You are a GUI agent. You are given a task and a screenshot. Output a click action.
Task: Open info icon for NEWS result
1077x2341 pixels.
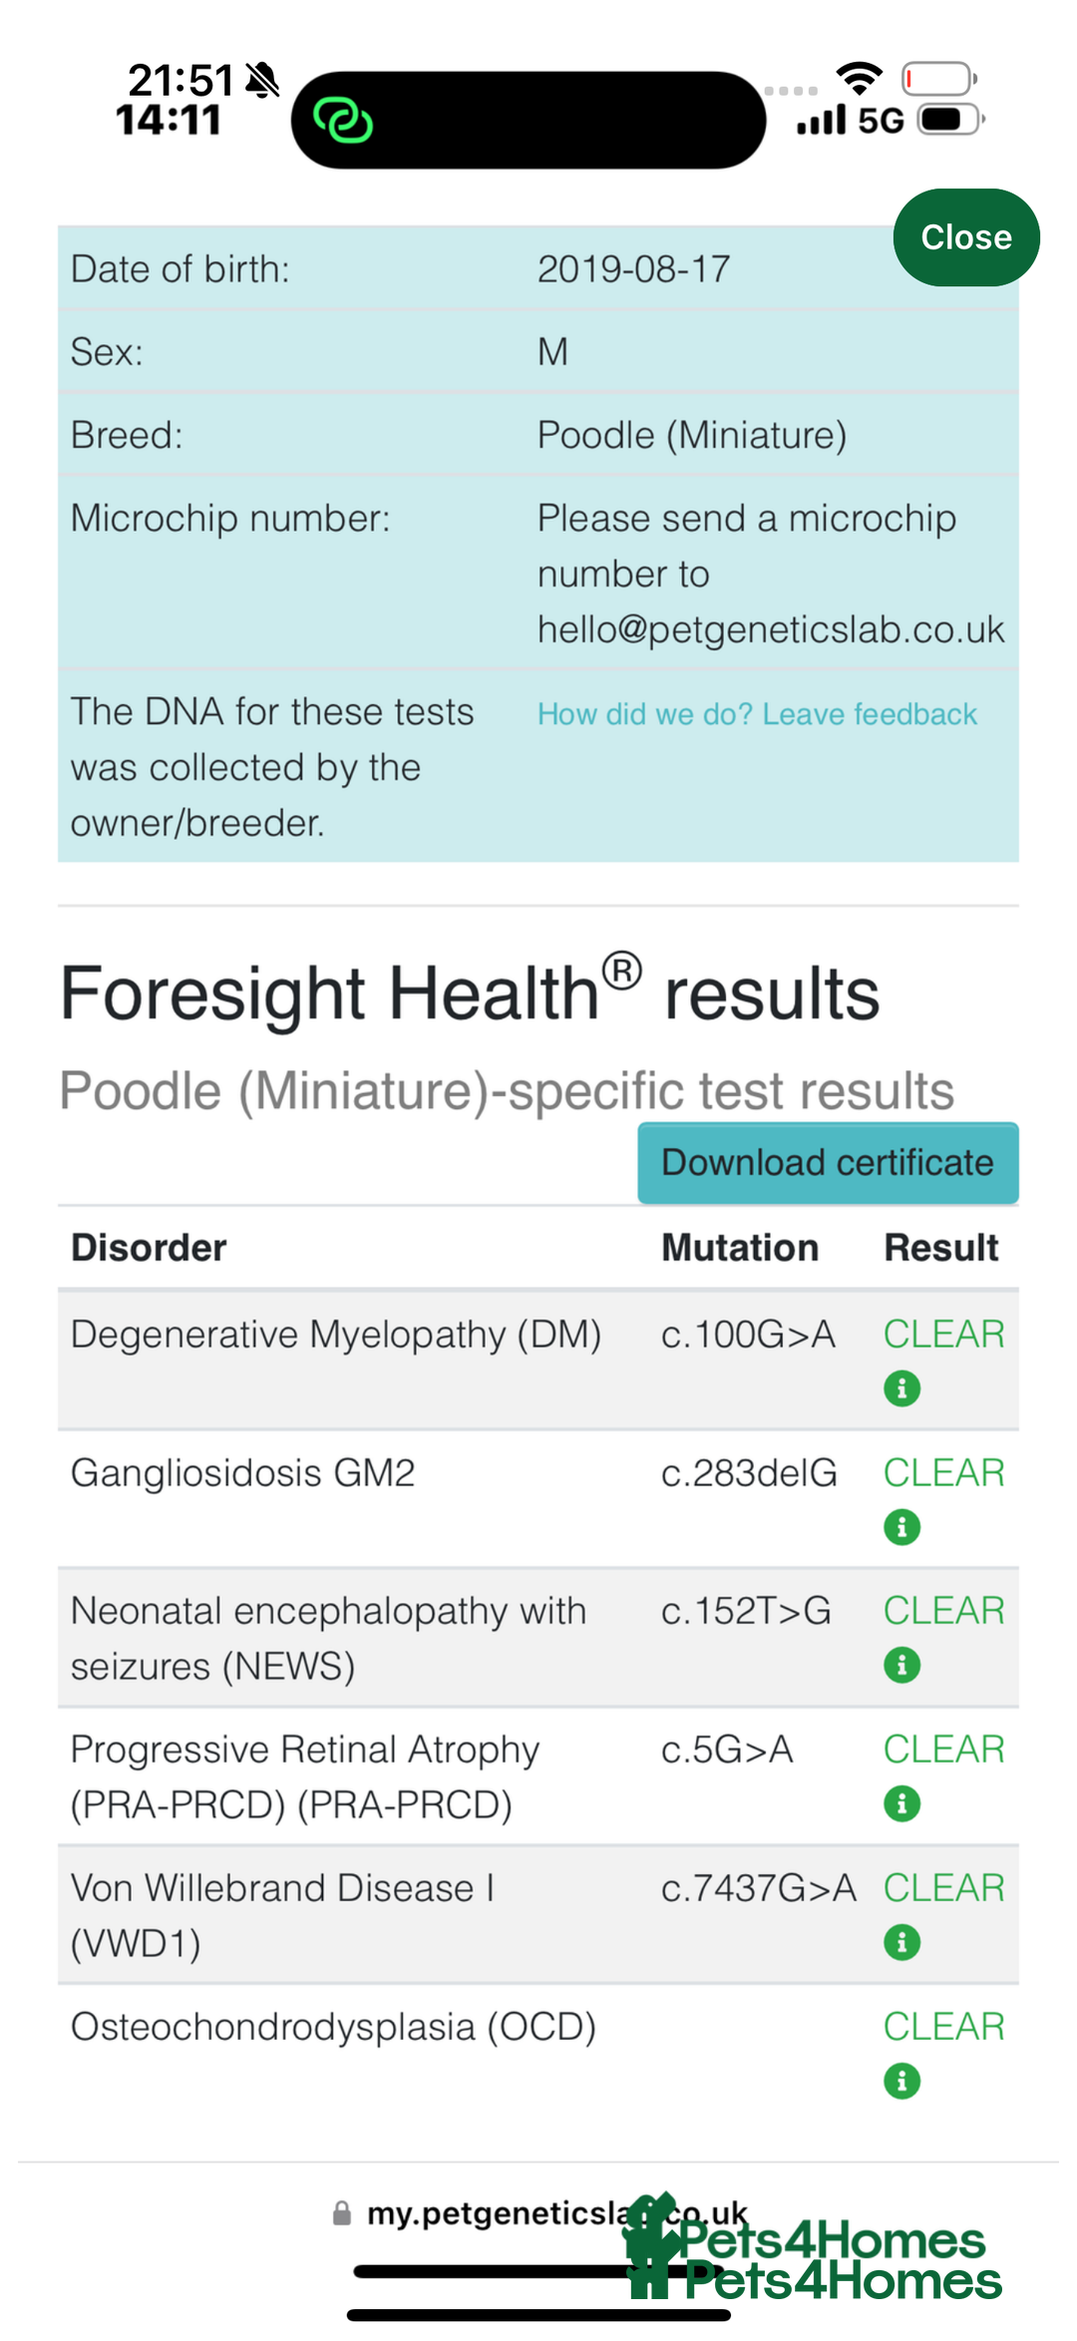[x=901, y=1665]
